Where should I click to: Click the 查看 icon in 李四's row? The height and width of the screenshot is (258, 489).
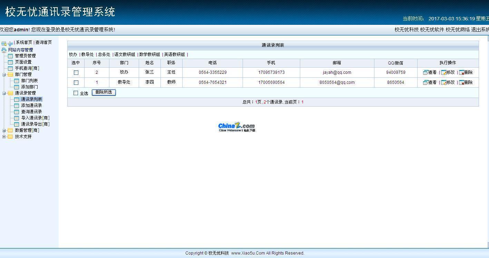(x=426, y=82)
